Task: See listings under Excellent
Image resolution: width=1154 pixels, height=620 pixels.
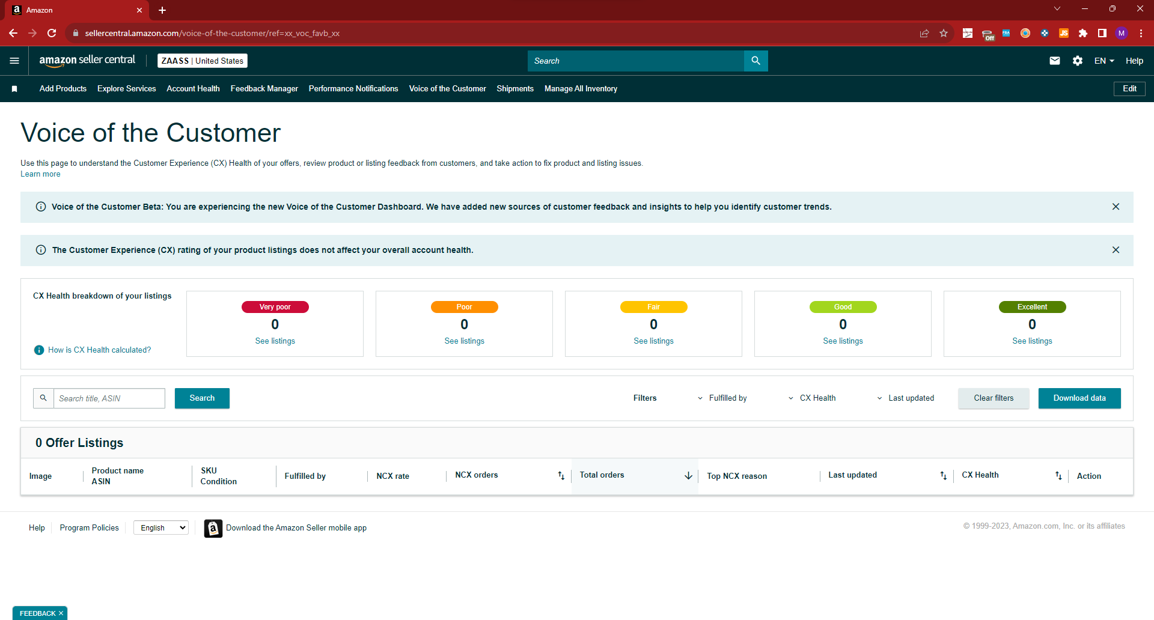Action: tap(1033, 341)
